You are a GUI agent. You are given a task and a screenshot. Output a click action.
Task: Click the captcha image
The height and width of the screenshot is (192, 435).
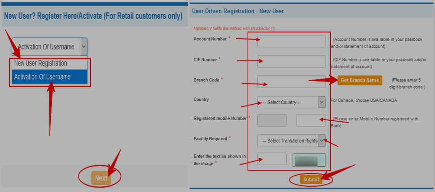[309, 160]
